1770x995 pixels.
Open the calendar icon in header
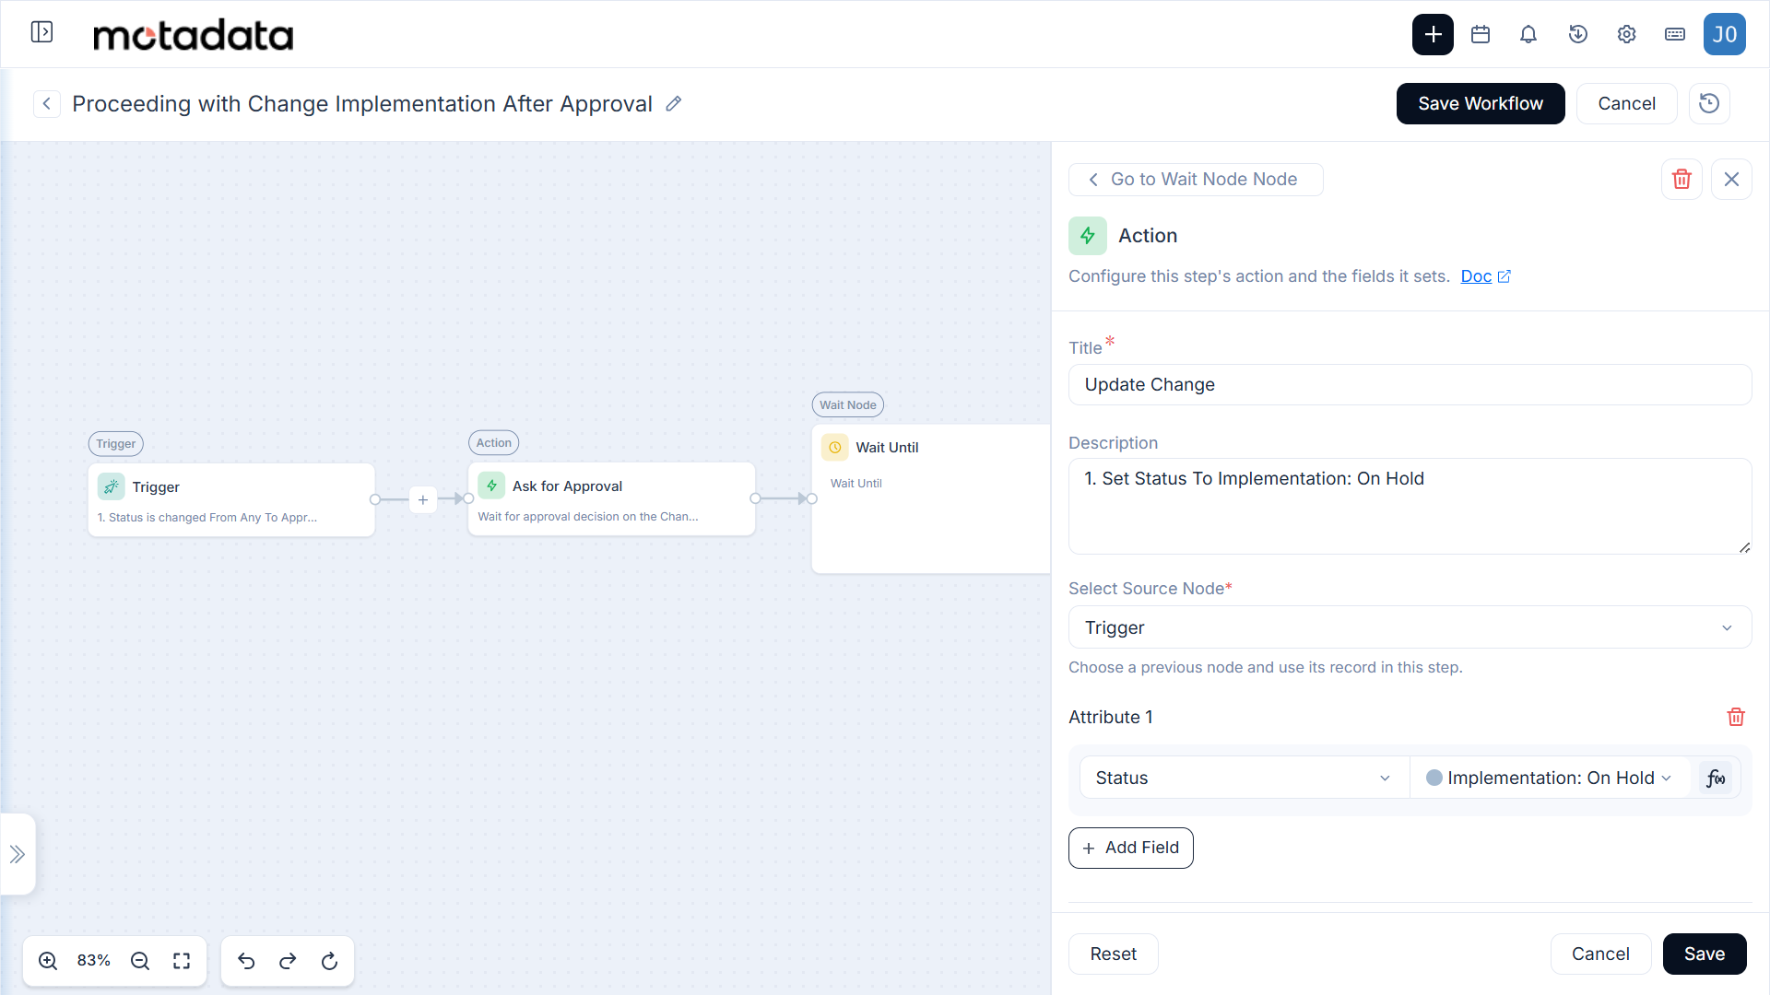pyautogui.click(x=1481, y=34)
